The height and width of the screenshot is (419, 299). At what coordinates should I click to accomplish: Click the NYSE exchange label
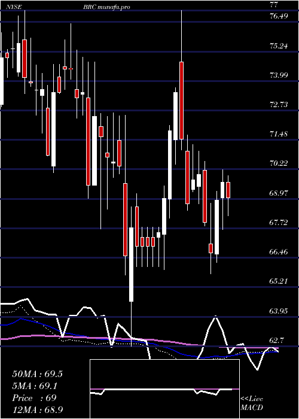pyautogui.click(x=14, y=7)
